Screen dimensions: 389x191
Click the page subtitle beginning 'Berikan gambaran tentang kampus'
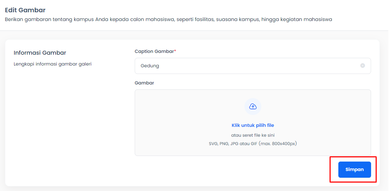point(168,20)
